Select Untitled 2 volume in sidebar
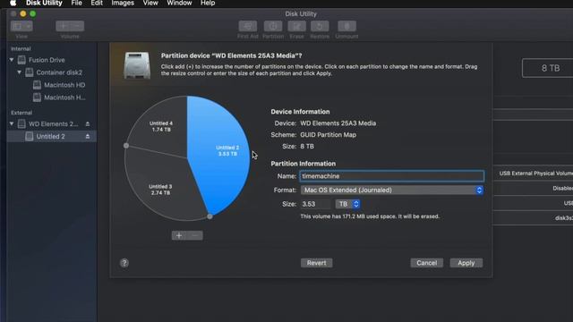 [x=52, y=136]
